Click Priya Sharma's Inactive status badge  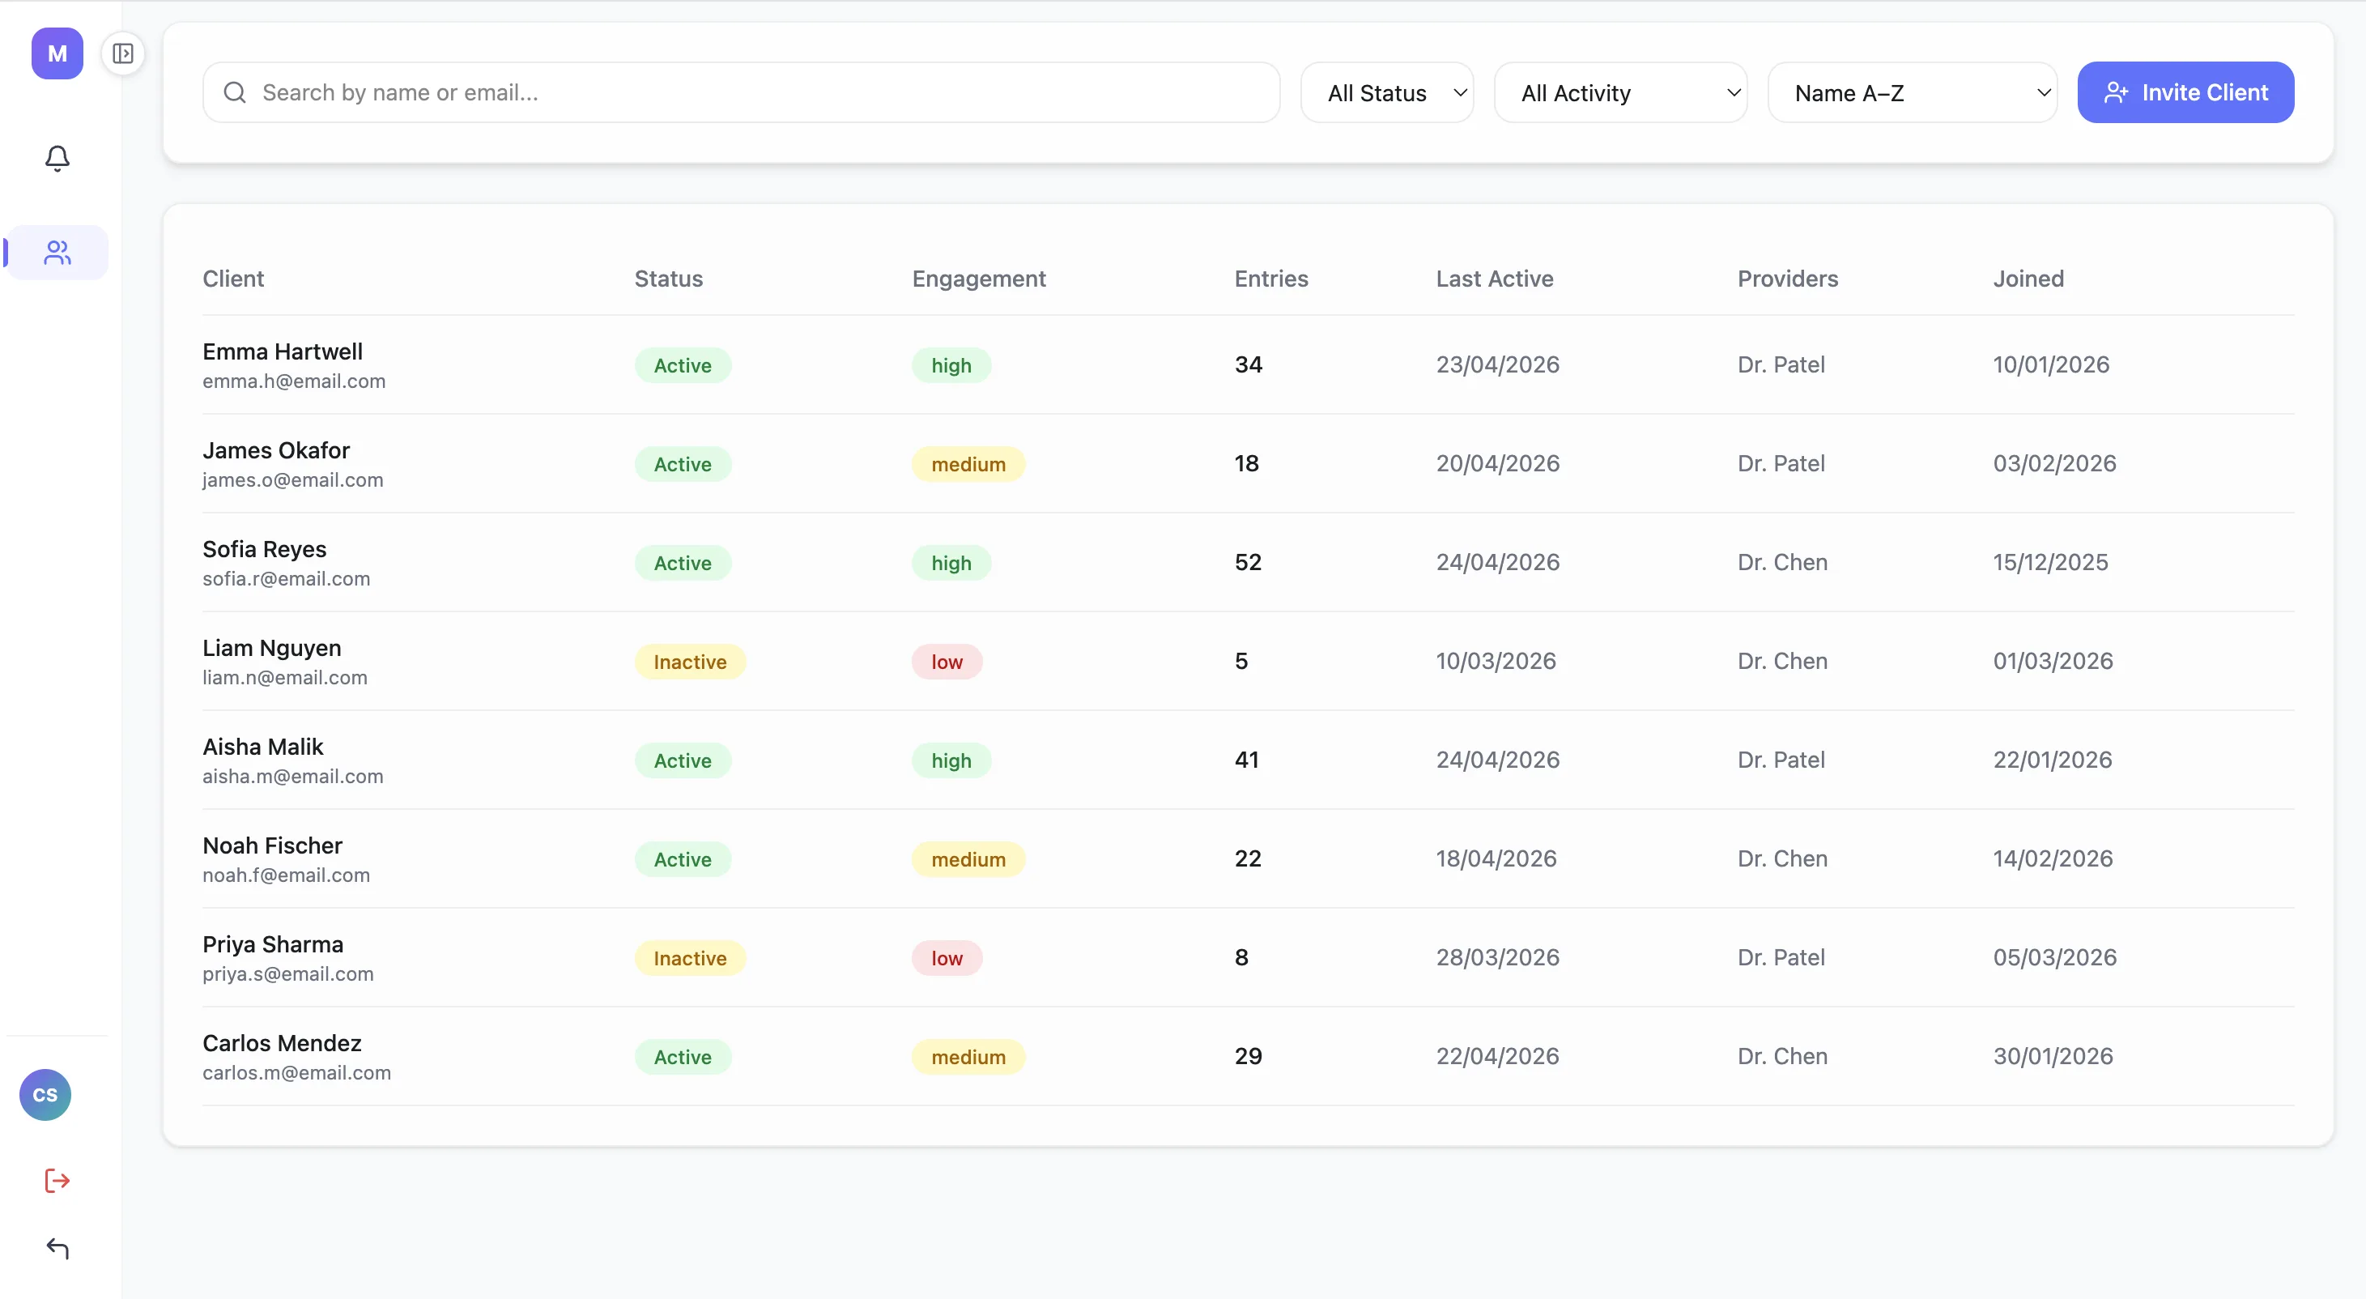click(690, 958)
